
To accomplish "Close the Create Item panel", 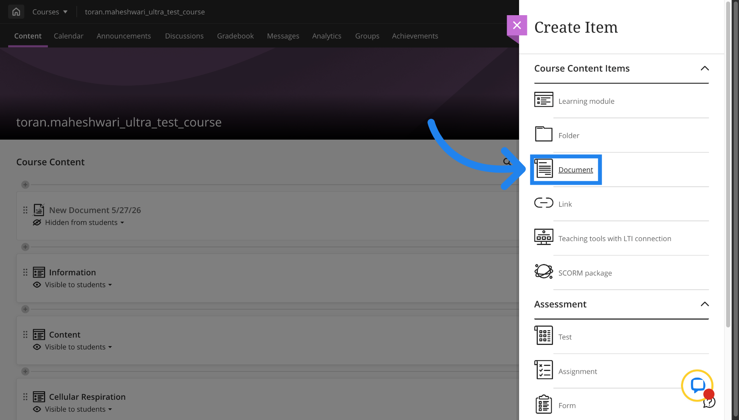I will 517,25.
